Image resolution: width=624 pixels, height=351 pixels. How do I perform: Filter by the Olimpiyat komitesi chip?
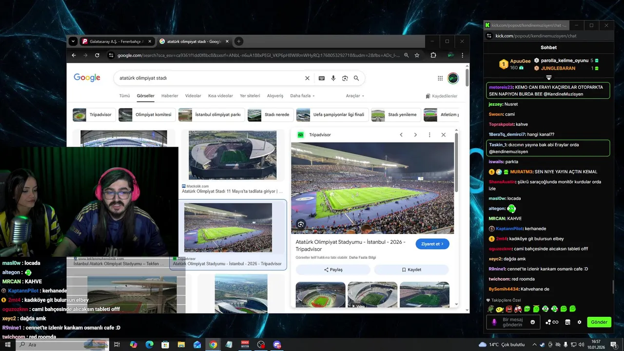tap(147, 115)
